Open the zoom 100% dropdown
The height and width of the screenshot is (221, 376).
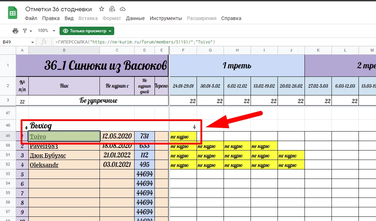(x=46, y=31)
